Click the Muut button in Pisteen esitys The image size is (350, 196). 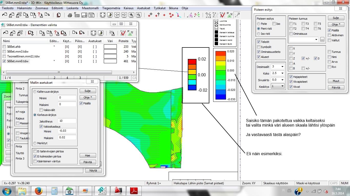[x=336, y=81]
